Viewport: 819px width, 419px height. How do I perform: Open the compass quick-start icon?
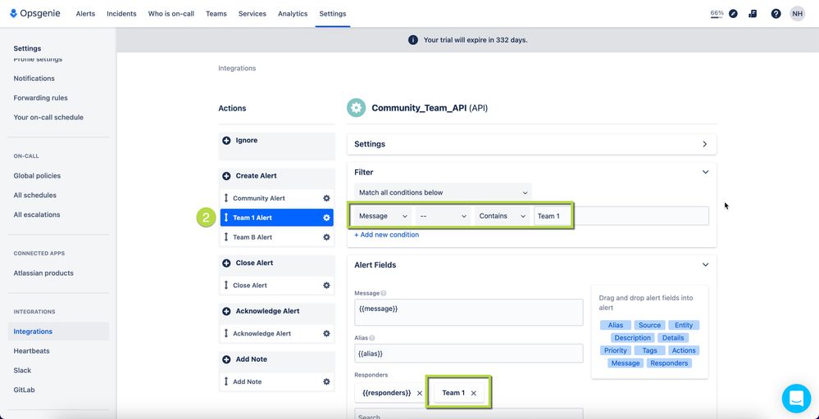pyautogui.click(x=734, y=14)
